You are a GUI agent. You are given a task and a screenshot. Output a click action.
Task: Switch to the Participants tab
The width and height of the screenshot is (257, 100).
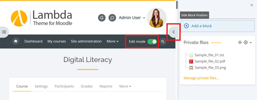pyautogui.click(x=64, y=86)
